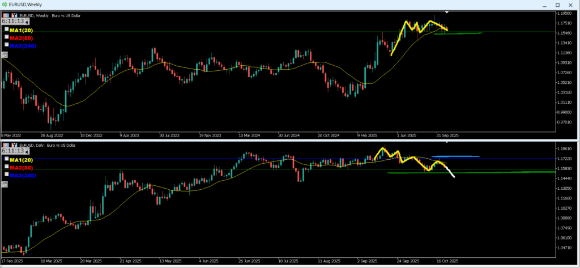This screenshot has width=580, height=268.
Task: Click the first icon in the weekly chart header
Action: (5, 15)
